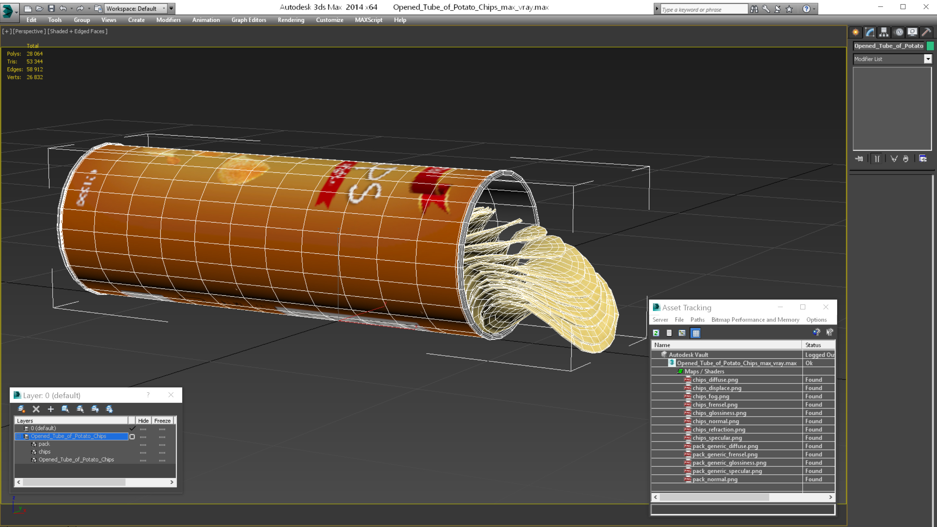Click the search binoculars icon in title bar
The width and height of the screenshot is (937, 527).
click(754, 9)
